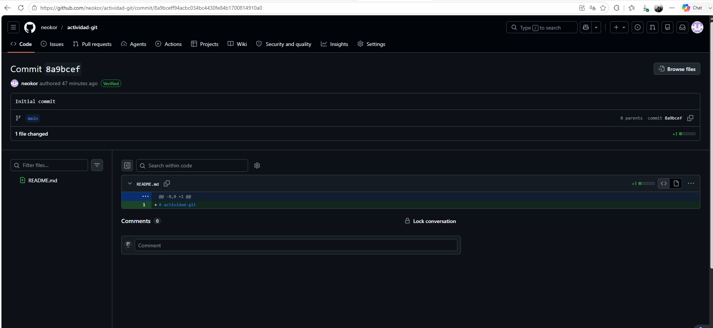Copy the full commit SHA 8a9bcef
Viewport: 713px width, 328px height.
690,118
